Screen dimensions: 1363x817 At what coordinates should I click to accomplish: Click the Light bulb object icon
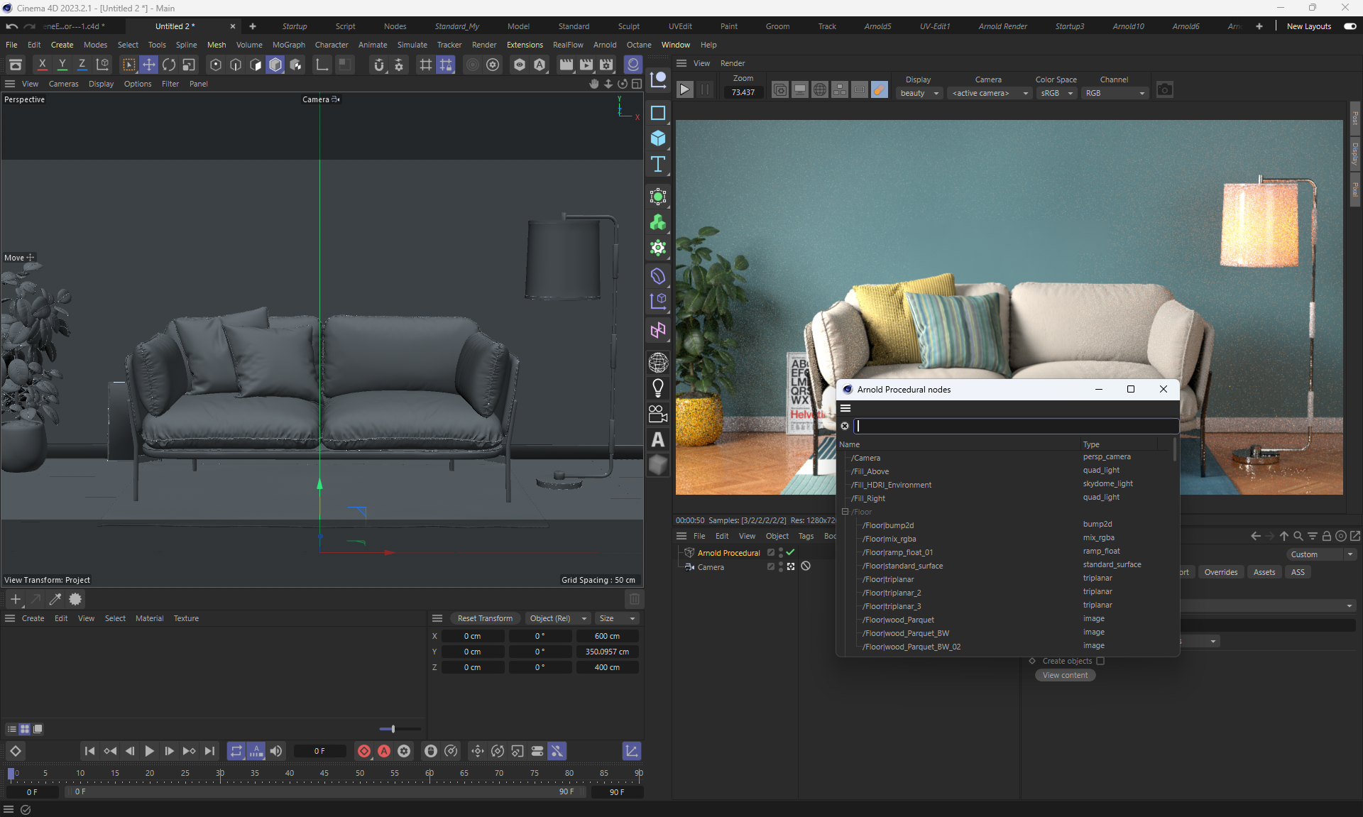pyautogui.click(x=658, y=388)
